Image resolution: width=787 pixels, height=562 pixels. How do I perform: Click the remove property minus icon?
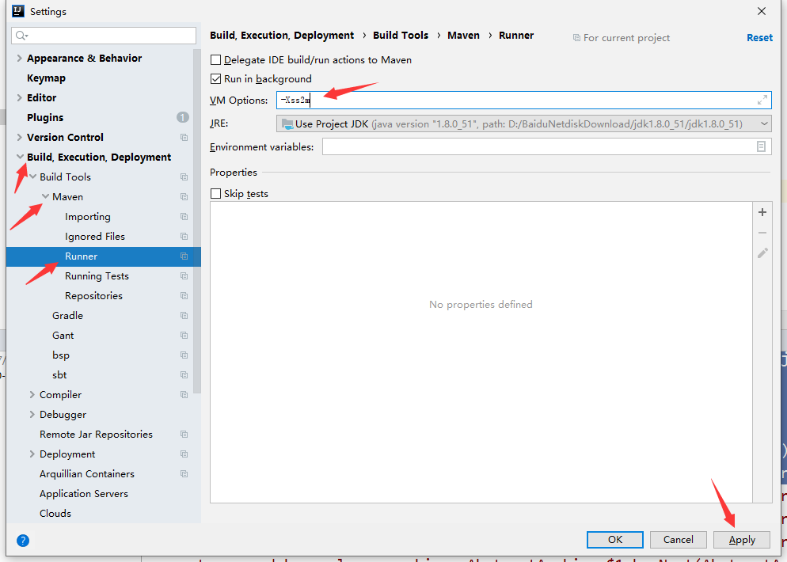762,232
